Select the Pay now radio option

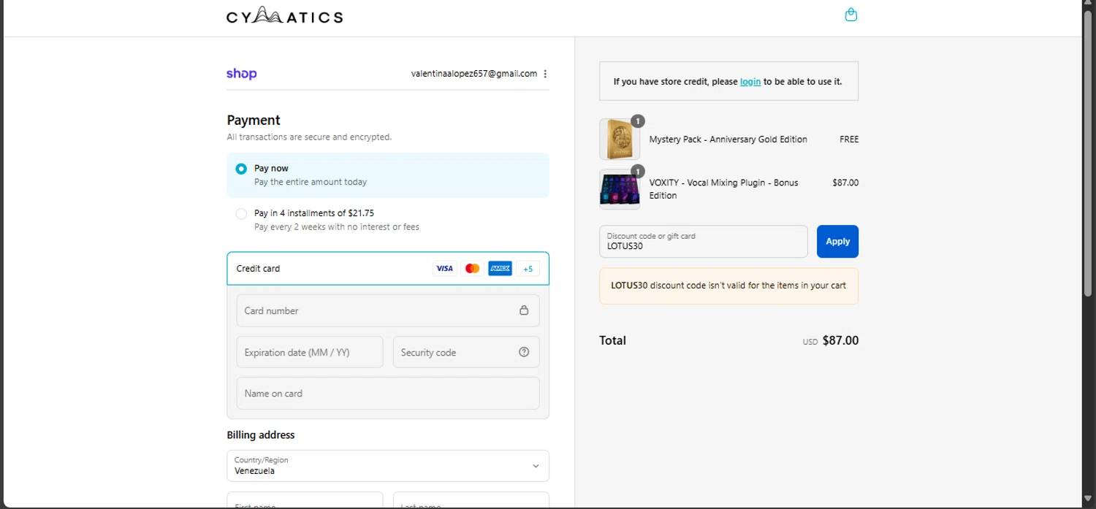pos(241,169)
